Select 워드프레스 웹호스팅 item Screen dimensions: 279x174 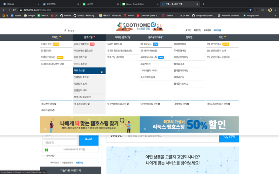[x=83, y=51]
